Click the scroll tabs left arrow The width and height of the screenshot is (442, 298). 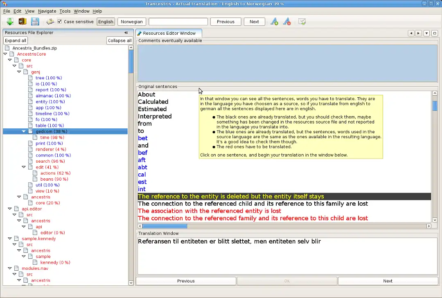pos(411,33)
